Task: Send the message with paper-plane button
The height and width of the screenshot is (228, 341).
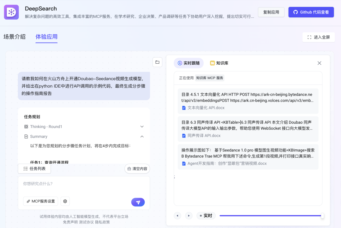Action: click(138, 202)
